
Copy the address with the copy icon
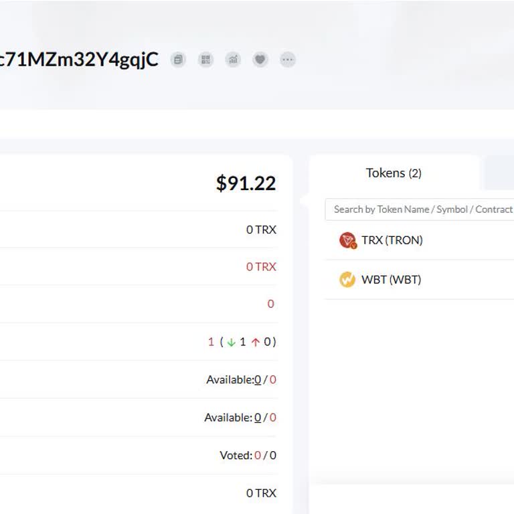tap(178, 60)
